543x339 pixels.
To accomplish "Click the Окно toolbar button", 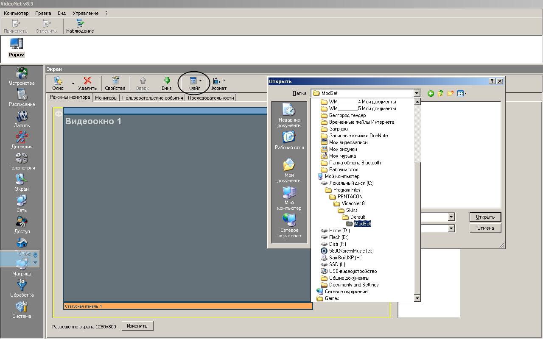I will (x=58, y=83).
